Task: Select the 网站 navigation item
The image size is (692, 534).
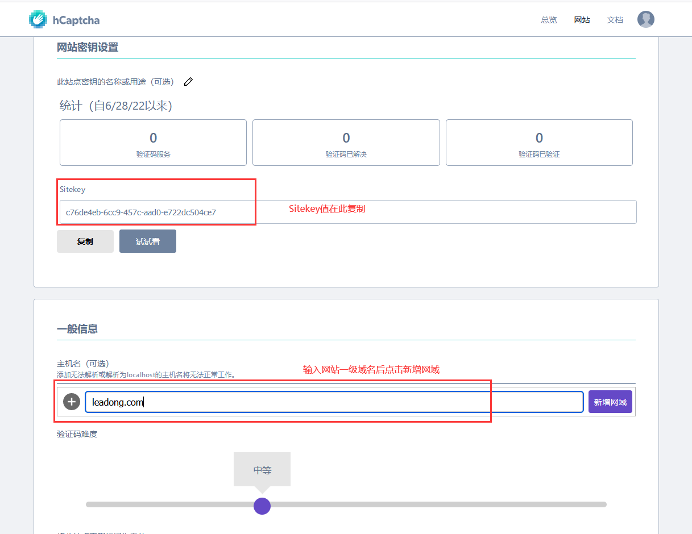Action: (x=582, y=20)
